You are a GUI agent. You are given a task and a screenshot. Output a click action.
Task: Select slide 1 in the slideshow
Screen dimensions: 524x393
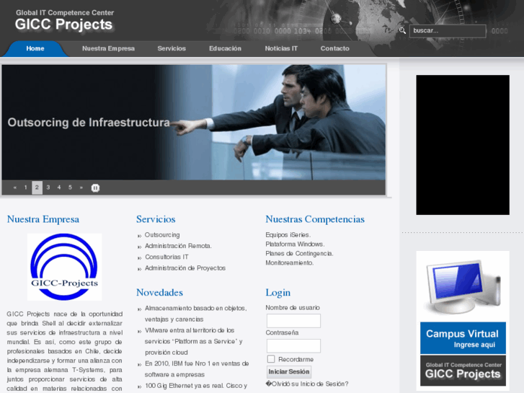point(25,187)
